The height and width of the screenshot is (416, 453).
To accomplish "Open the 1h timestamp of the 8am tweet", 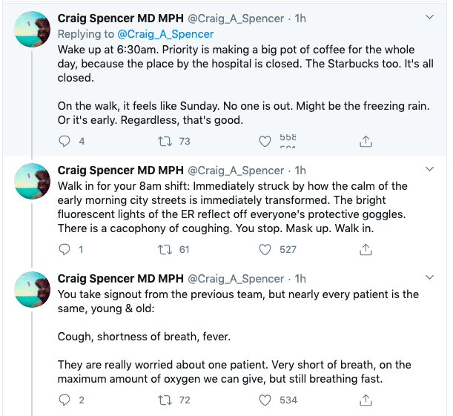I will click(301, 171).
